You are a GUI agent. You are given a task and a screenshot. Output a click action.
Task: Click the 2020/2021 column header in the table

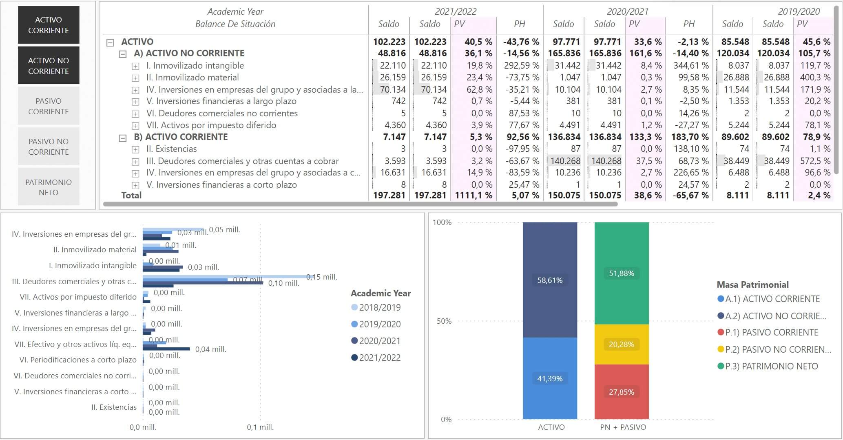click(628, 11)
